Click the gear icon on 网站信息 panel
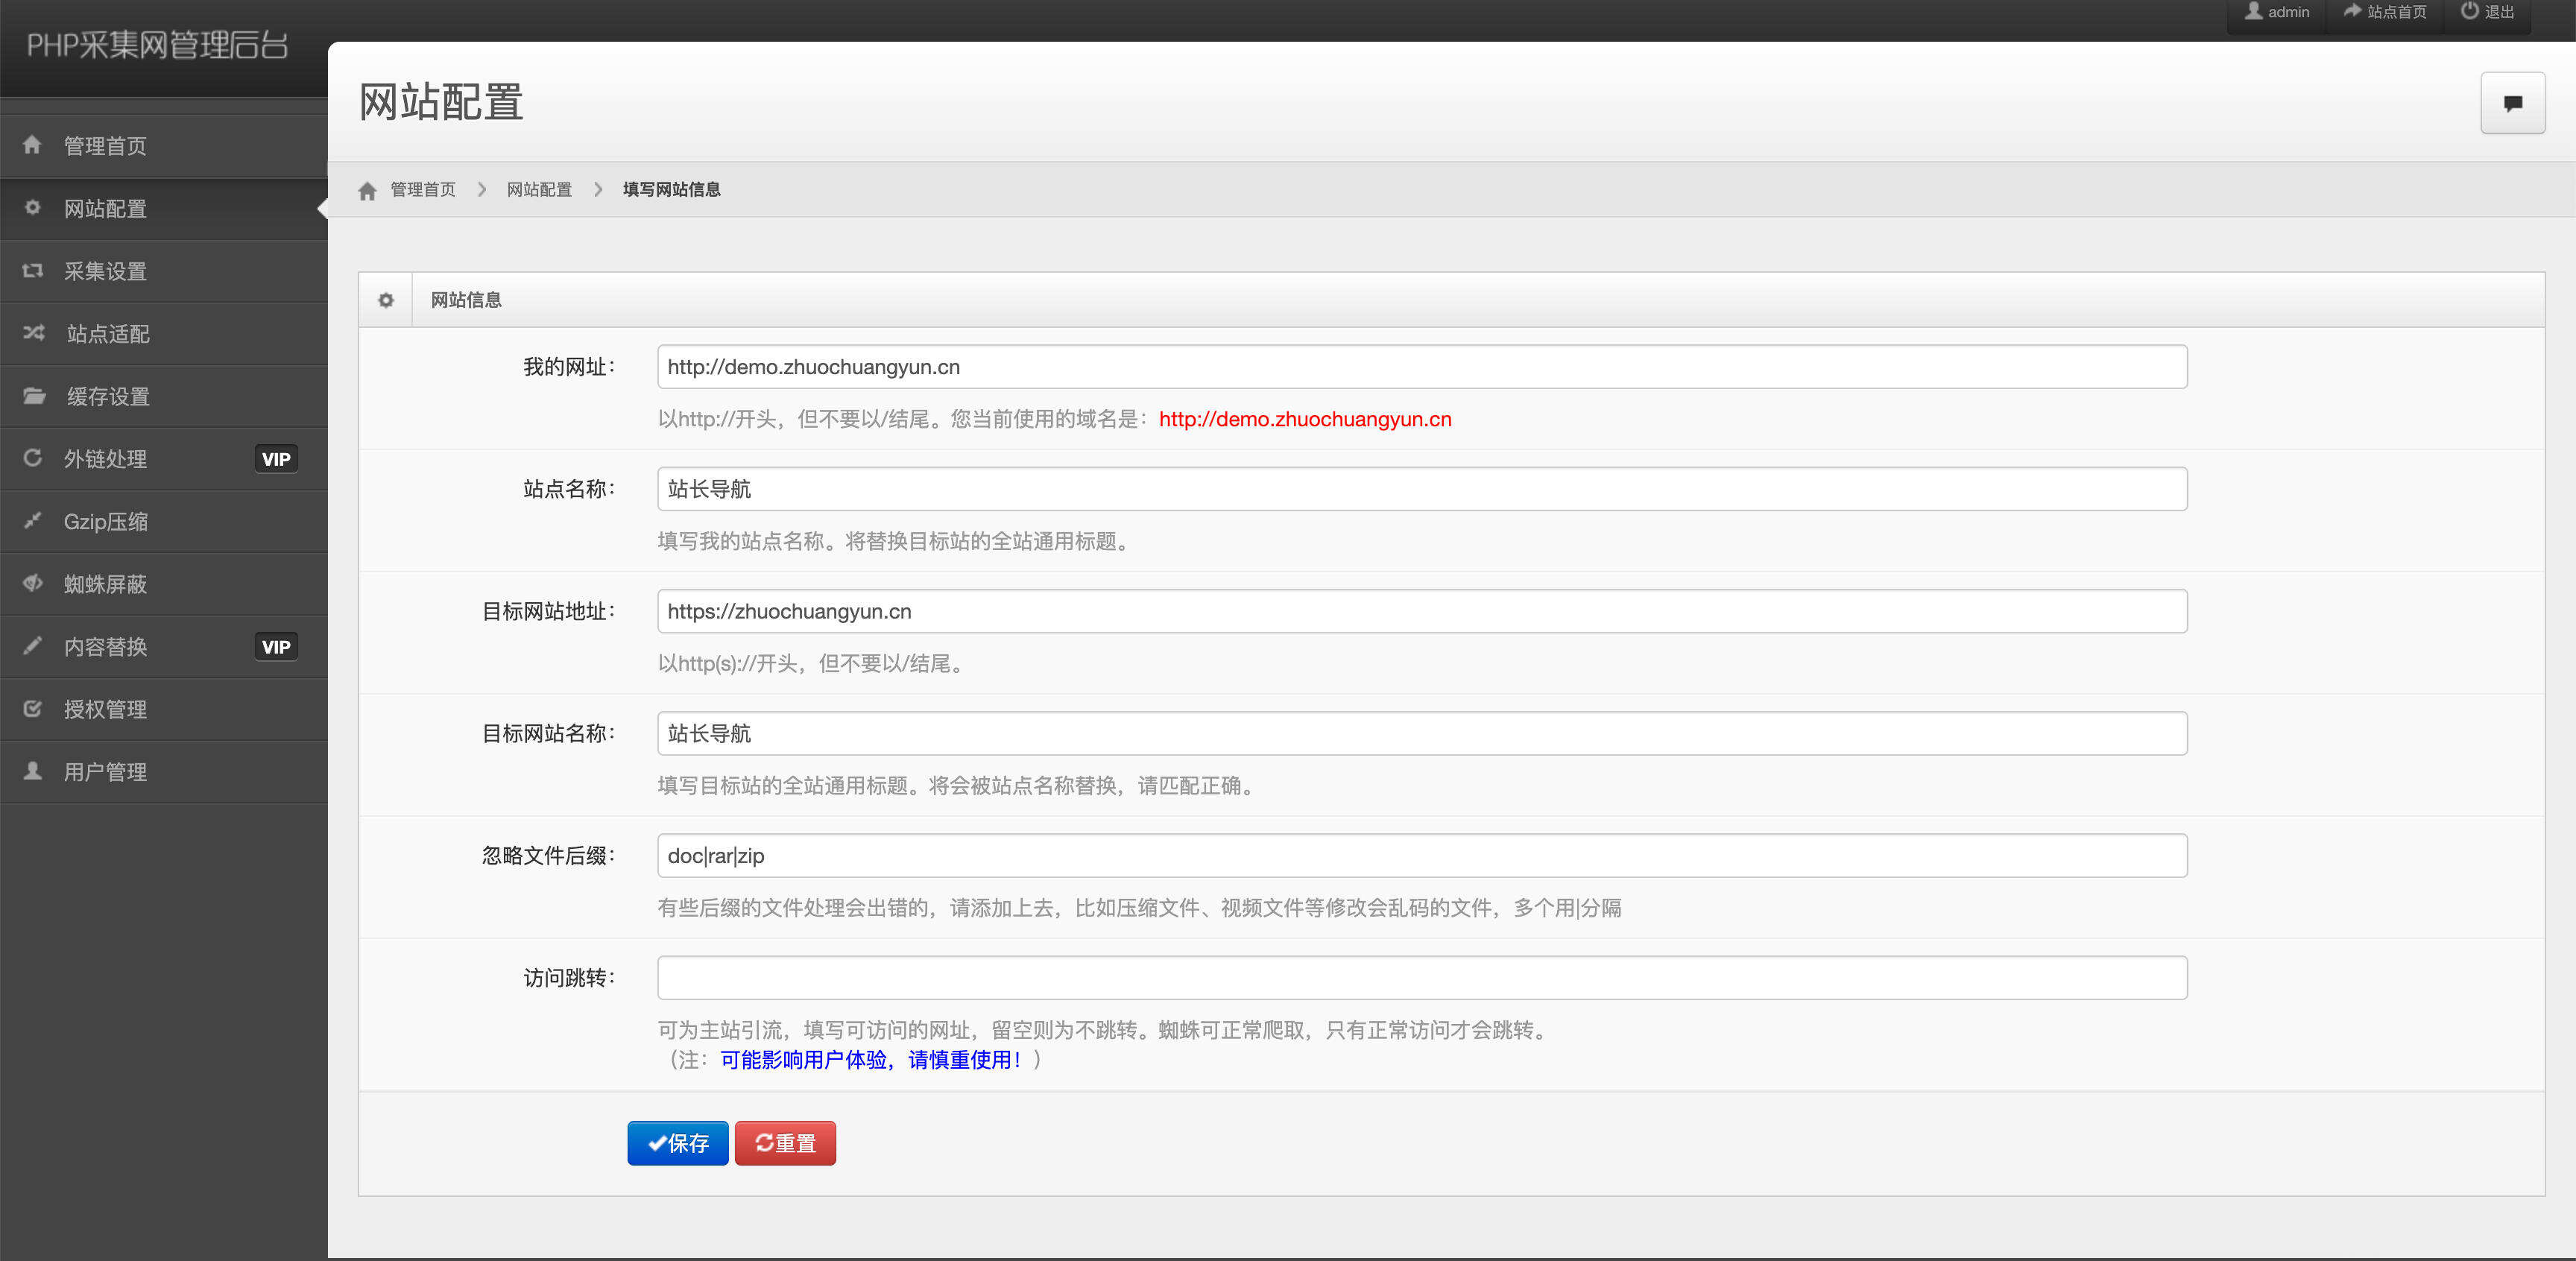This screenshot has width=2576, height=1261. (x=385, y=299)
